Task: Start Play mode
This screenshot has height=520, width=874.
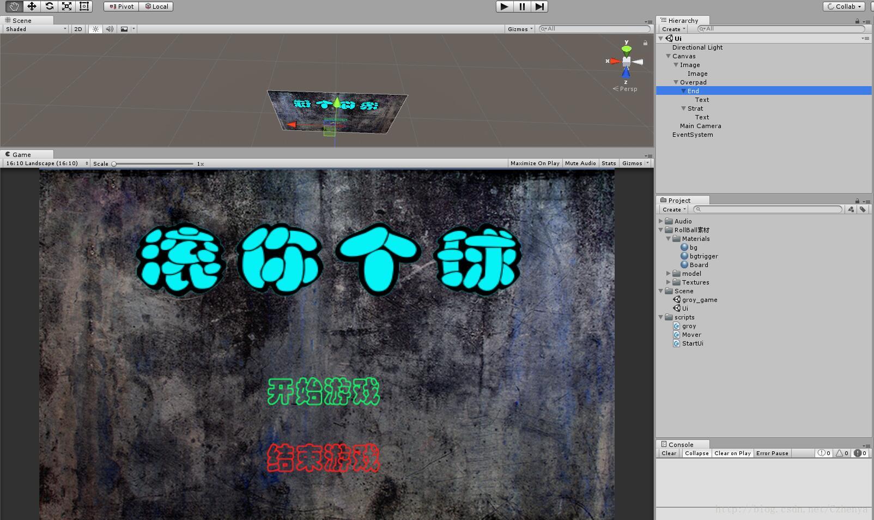Action: tap(504, 7)
